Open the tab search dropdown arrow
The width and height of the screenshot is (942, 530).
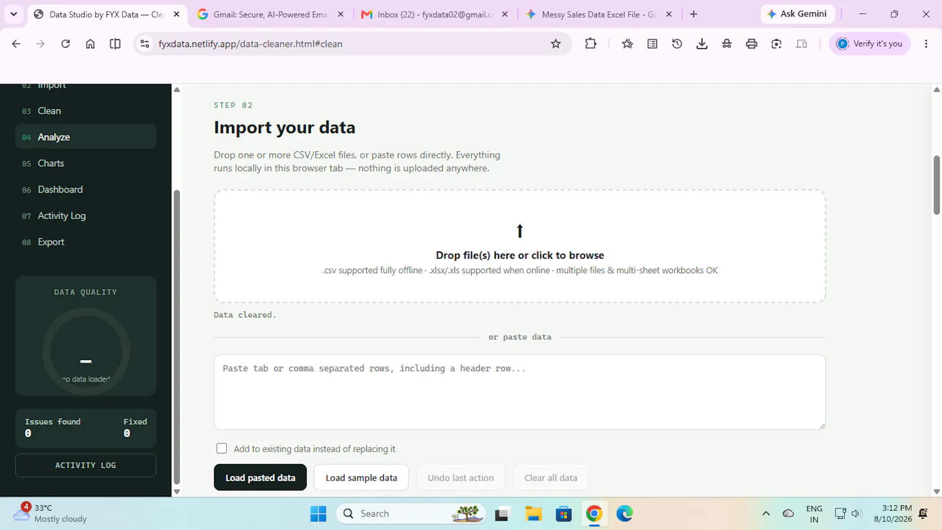pos(14,14)
